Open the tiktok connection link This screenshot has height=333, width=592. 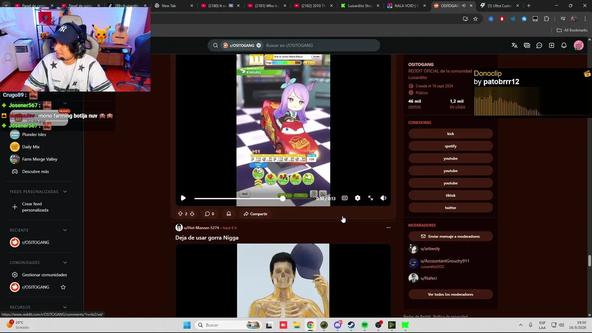tap(450, 195)
